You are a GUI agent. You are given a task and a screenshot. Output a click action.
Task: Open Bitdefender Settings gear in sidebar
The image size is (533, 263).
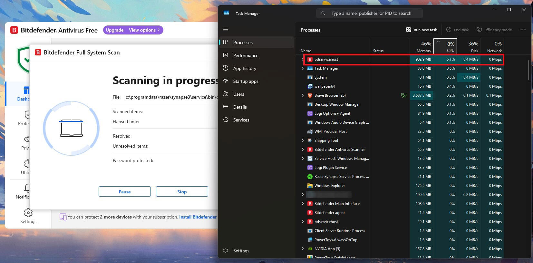pyautogui.click(x=28, y=213)
